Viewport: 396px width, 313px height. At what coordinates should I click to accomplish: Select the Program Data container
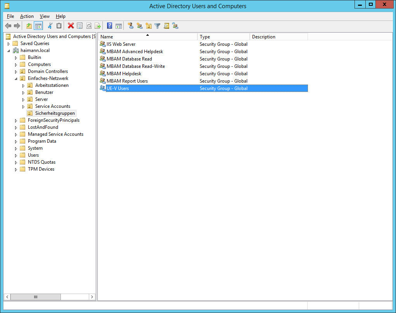tap(42, 141)
